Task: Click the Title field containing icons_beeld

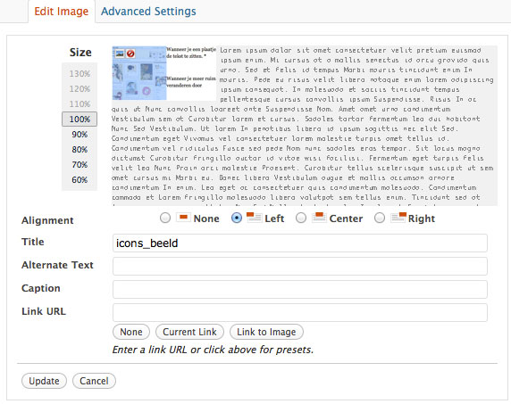Action: (x=300, y=243)
